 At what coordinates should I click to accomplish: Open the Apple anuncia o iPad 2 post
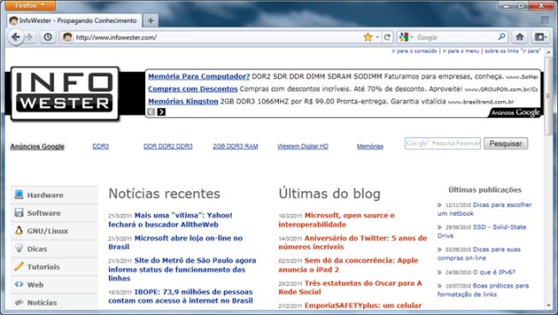(x=349, y=265)
